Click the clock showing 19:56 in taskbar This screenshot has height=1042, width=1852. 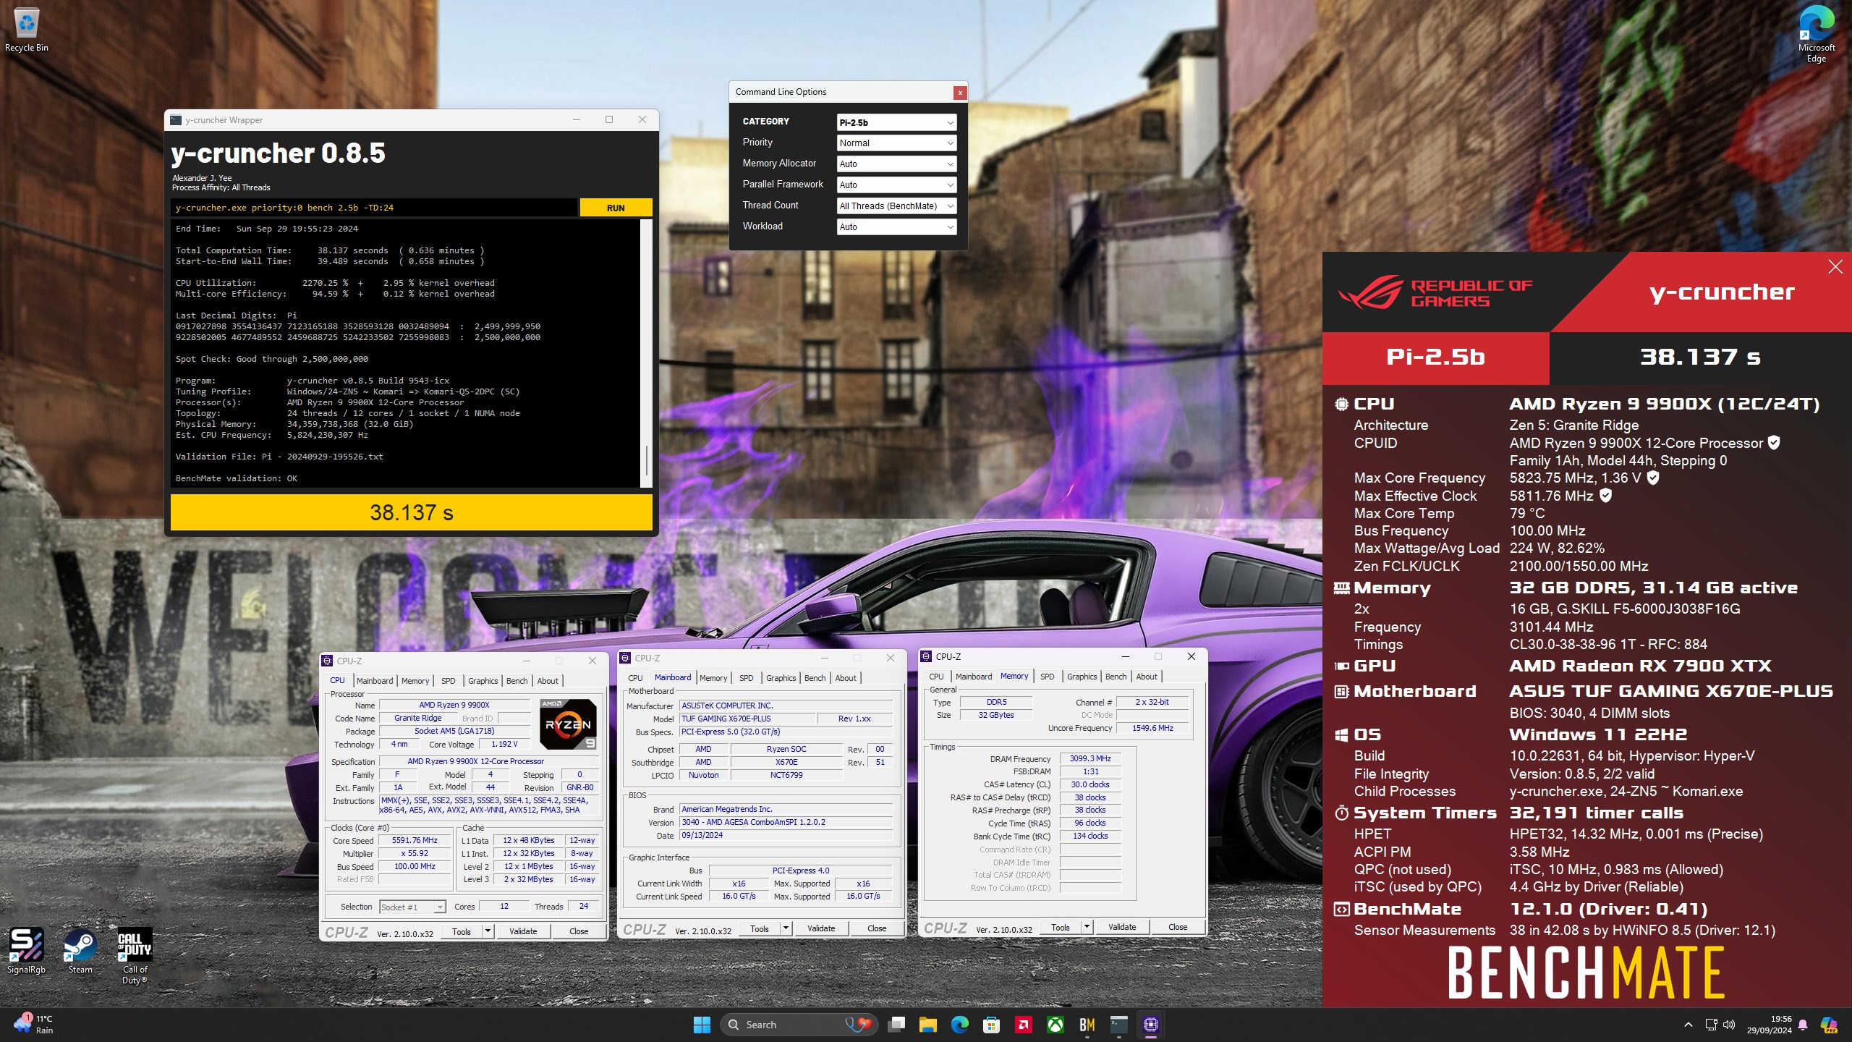click(x=1770, y=1025)
